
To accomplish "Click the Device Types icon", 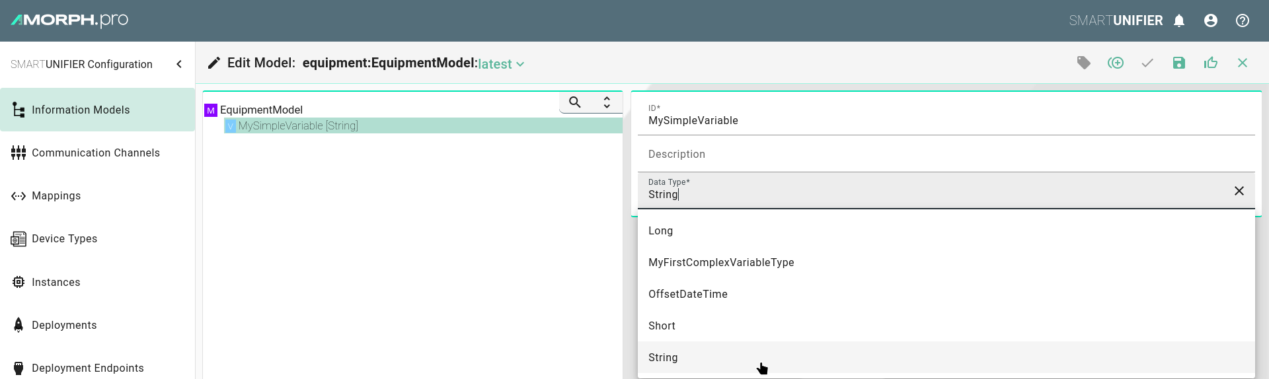I will pos(19,239).
